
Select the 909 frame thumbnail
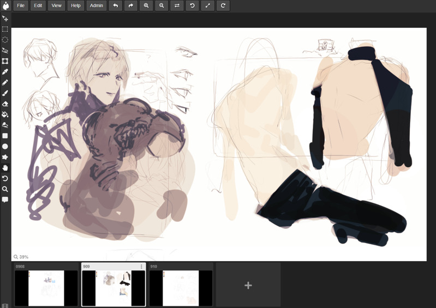pyautogui.click(x=114, y=288)
